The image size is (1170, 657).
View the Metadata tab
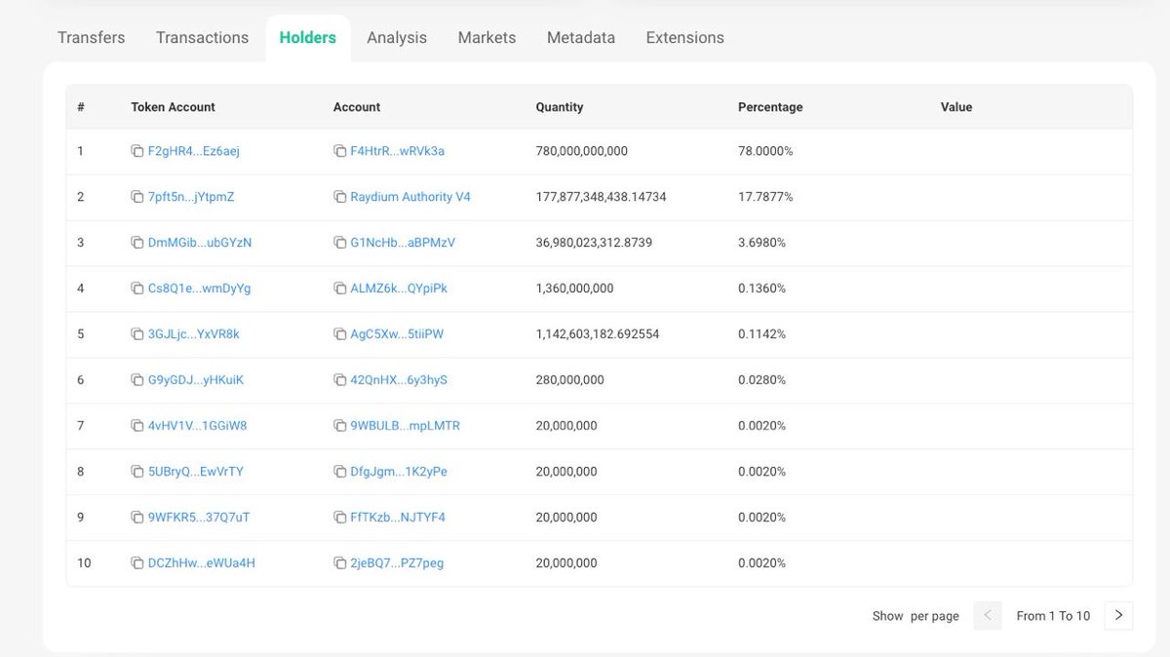point(581,37)
